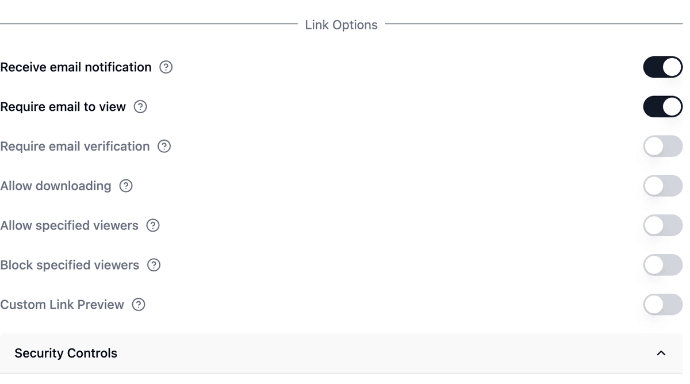Switch on Block specified viewers
690x384 pixels.
tap(662, 266)
